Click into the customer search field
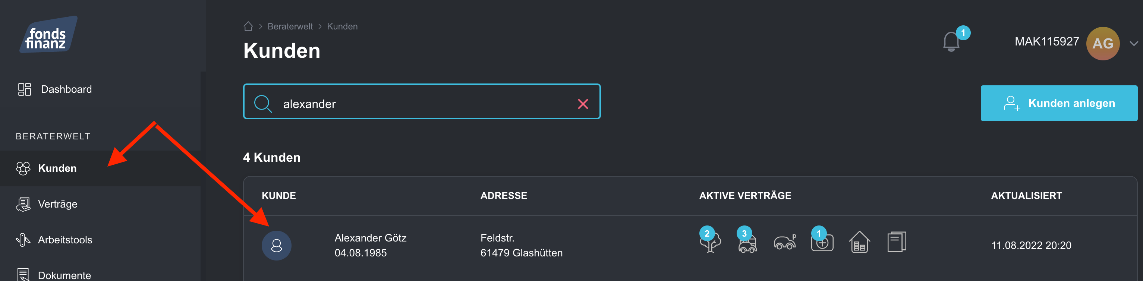This screenshot has width=1143, height=281. [x=422, y=104]
